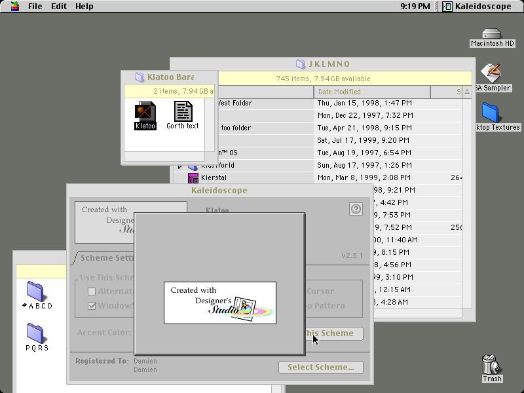Toggle the sort order button in JKLMNO
This screenshot has width=524, height=393.
pyautogui.click(x=467, y=92)
